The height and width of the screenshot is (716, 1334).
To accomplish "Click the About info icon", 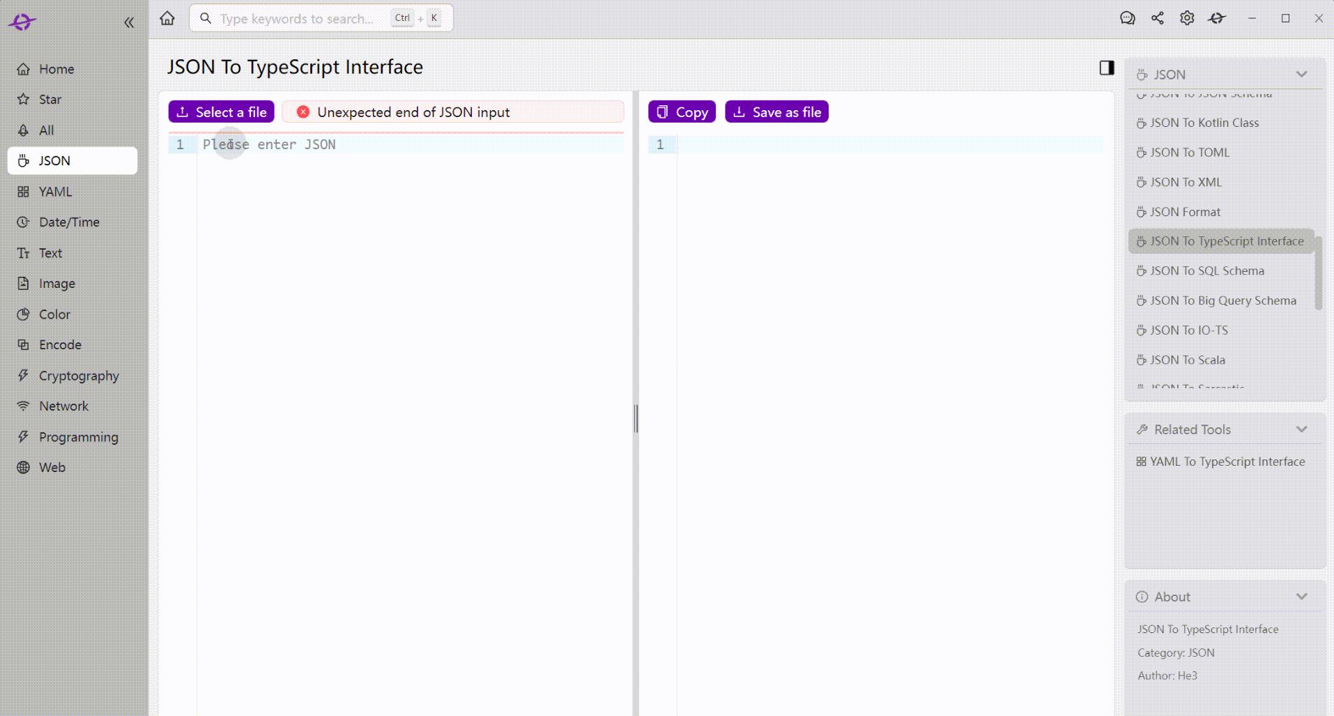I will pos(1142,597).
